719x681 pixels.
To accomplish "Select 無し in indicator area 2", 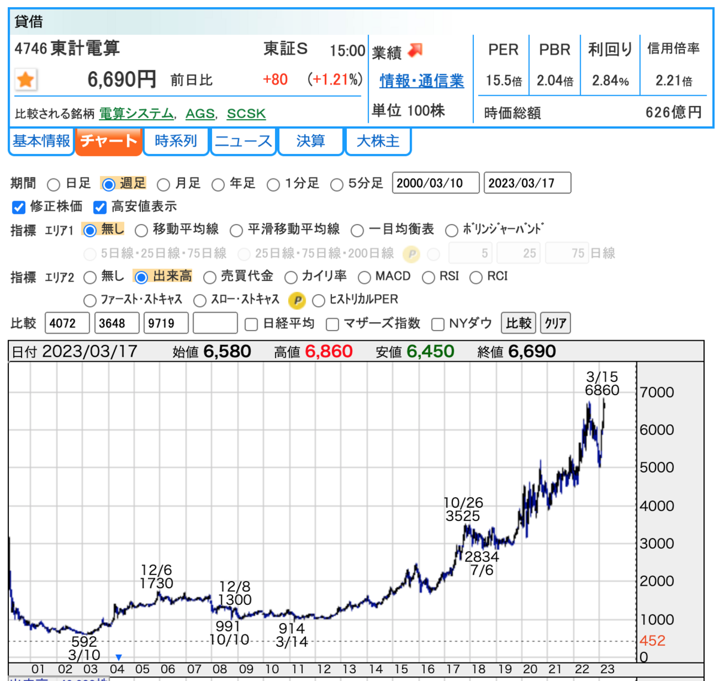I will [x=90, y=277].
